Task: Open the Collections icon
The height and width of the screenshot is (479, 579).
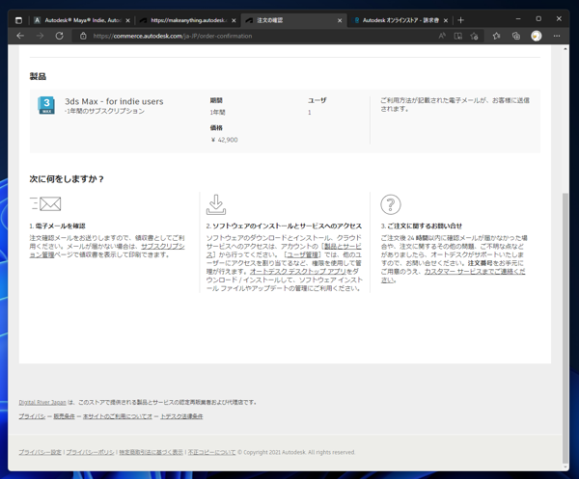Action: [x=516, y=36]
